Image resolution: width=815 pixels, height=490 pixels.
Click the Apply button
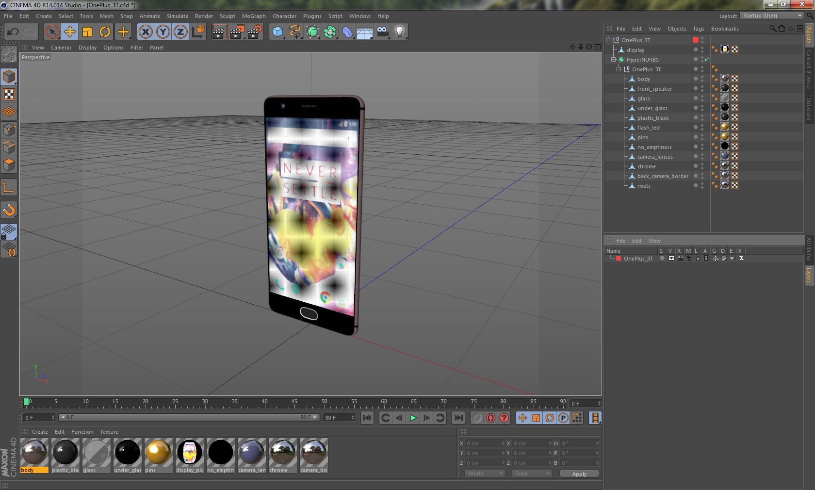point(579,474)
